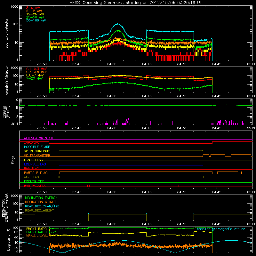Image resolution: width=256 pixels, height=256 pixels.
Task: Click the 7-20 MeV legend entry
Action: (x=35, y=78)
